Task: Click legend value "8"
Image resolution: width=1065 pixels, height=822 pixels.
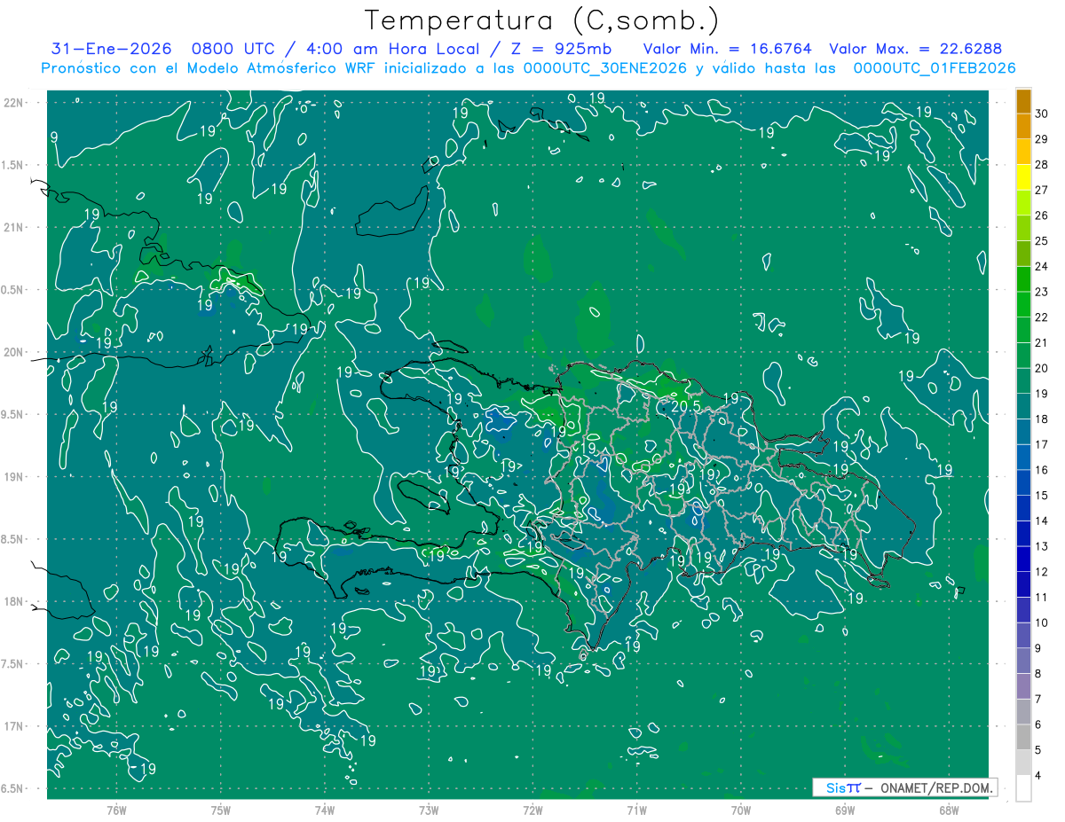Action: point(1038,674)
